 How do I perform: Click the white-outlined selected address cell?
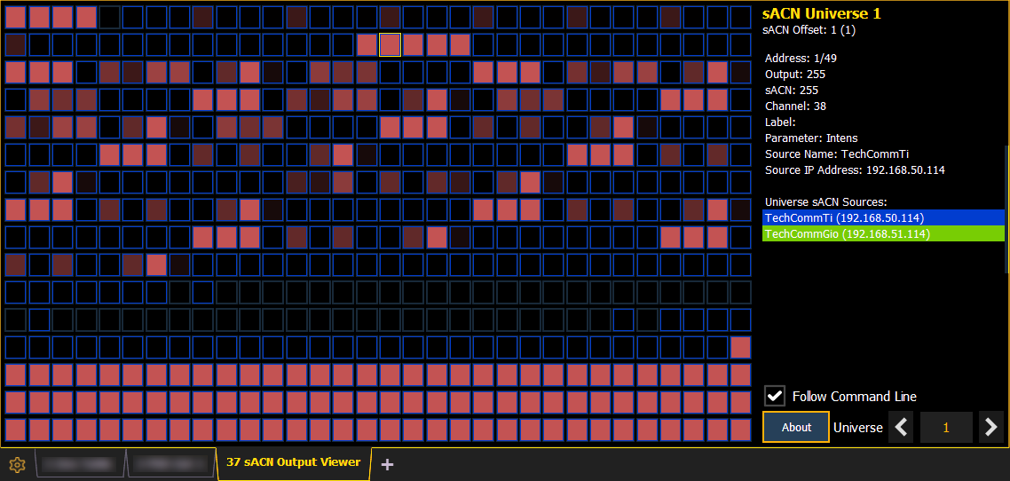[390, 44]
